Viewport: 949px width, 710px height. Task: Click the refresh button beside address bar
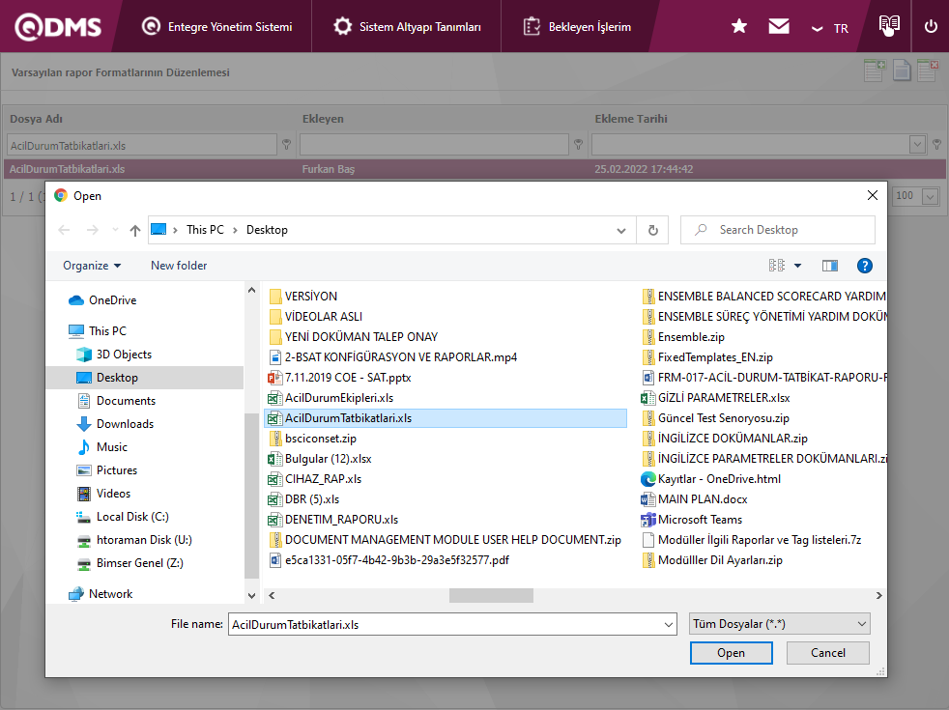(653, 230)
